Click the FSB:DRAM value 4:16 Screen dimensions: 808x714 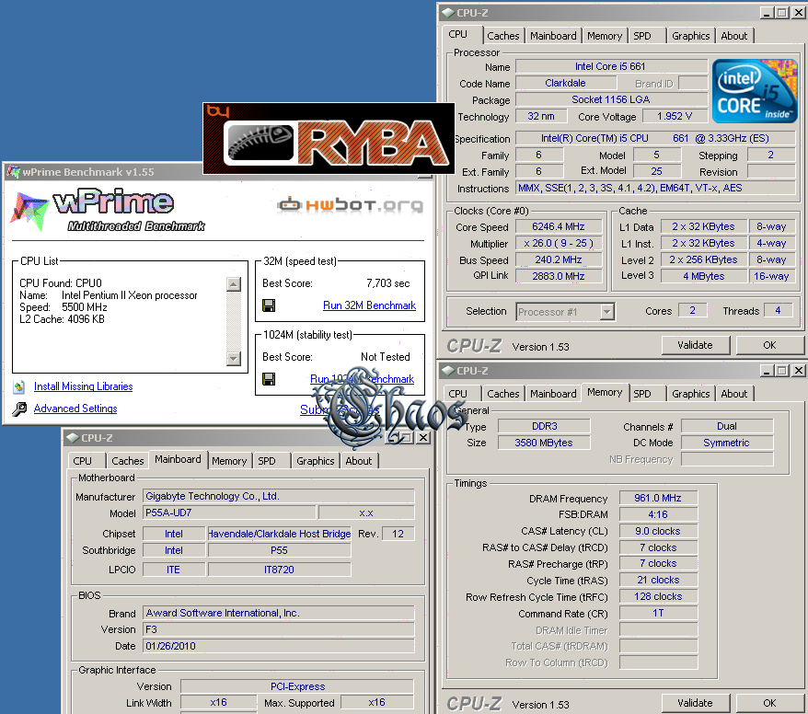tap(658, 514)
